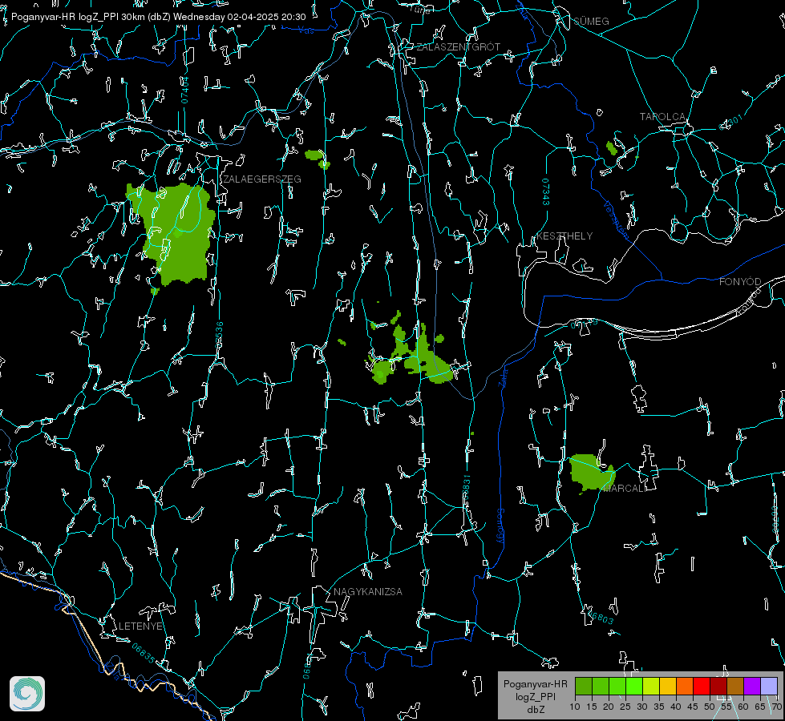Screen dimensions: 785x721
Task: Click the Somogy county border label
Action: 500,526
